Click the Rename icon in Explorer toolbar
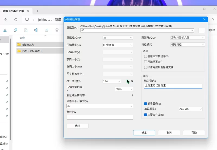Screen dimensions: 217x150 tap(36, 30)
